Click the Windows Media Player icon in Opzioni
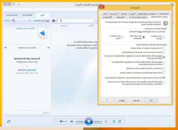 click(165, 23)
